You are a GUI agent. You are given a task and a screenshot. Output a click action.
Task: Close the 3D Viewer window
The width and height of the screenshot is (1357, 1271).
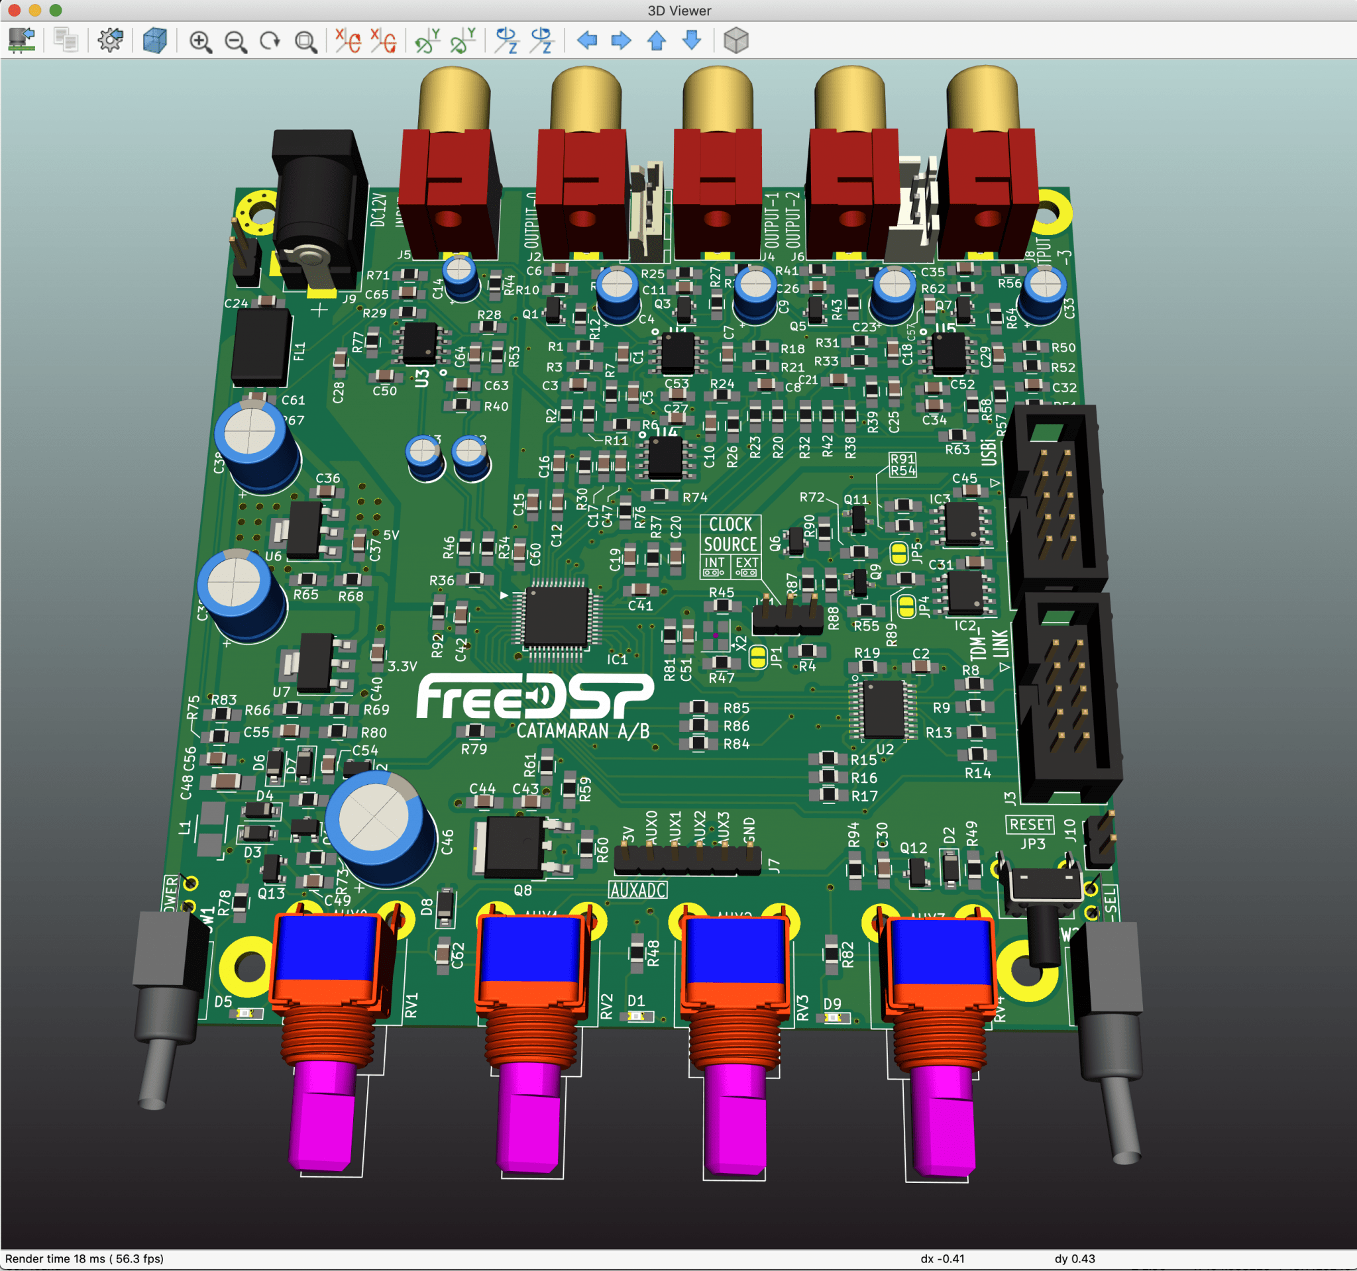point(14,10)
